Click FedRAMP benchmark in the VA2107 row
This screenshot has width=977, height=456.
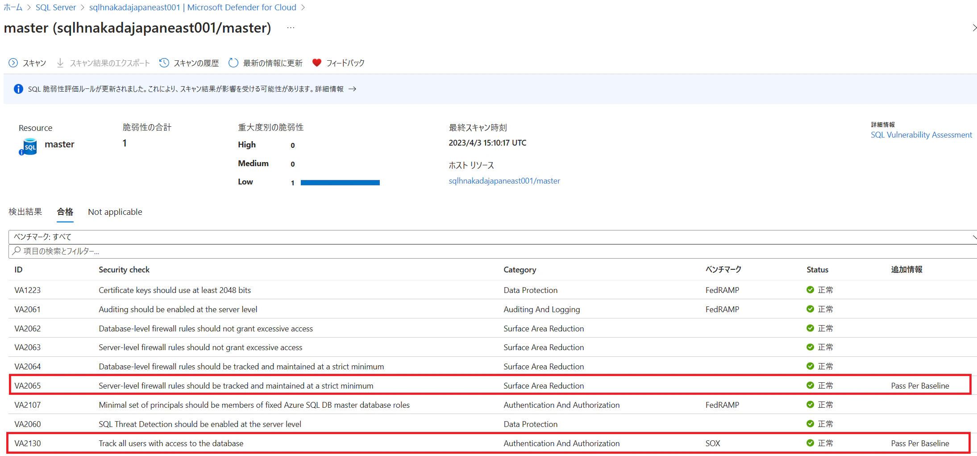[x=722, y=405]
